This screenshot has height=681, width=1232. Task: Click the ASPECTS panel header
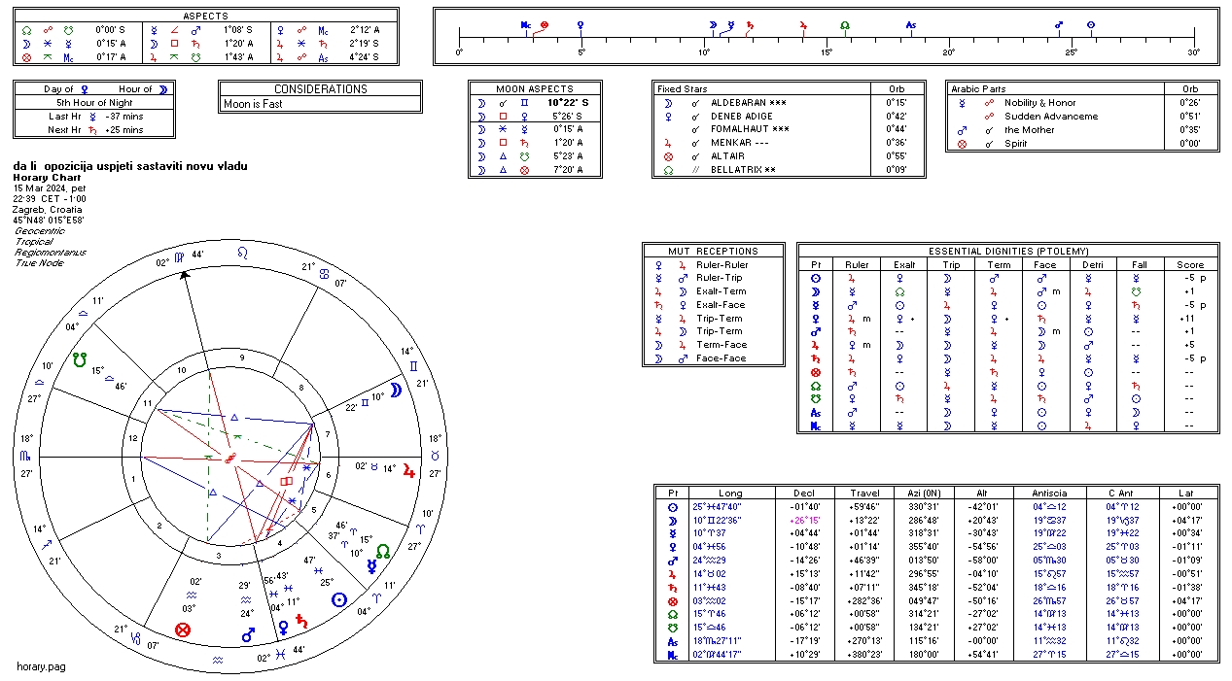coord(206,17)
